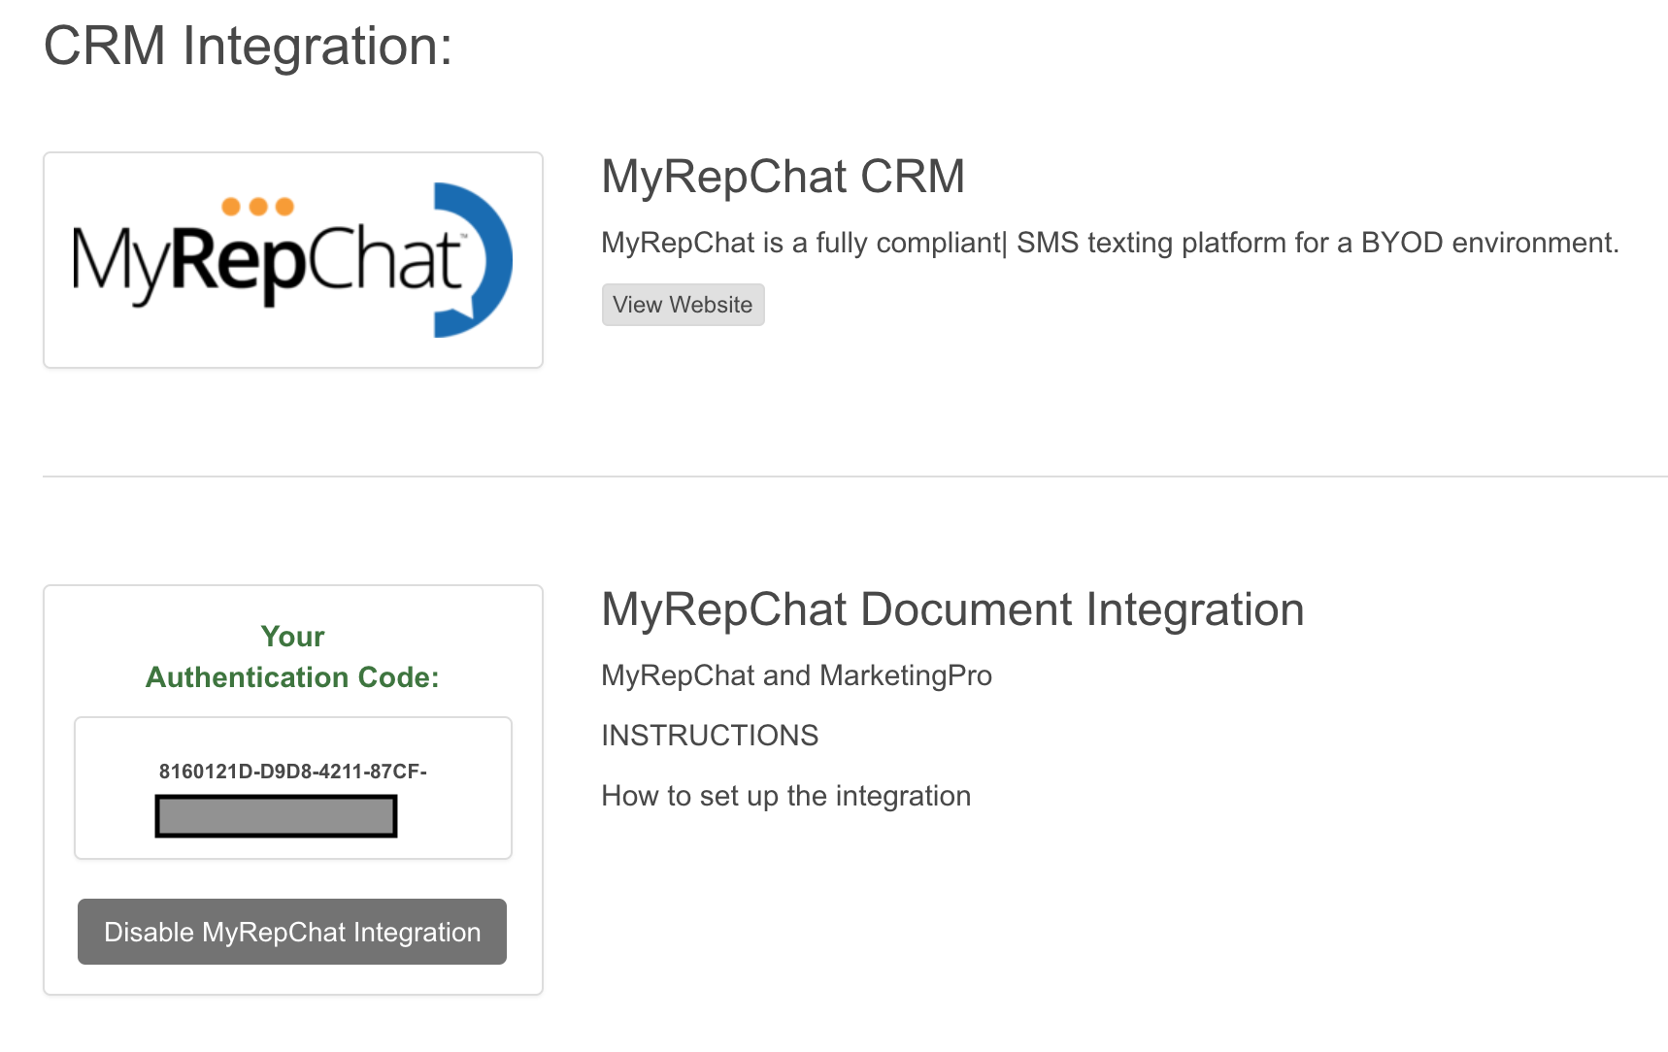The height and width of the screenshot is (1052, 1668).
Task: Click the word Your in green label
Action: (292, 637)
